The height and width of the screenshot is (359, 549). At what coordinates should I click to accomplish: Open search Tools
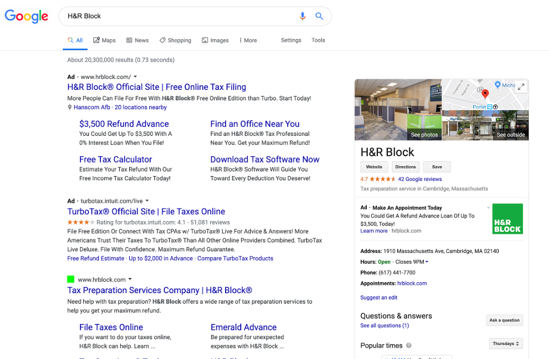pos(318,40)
